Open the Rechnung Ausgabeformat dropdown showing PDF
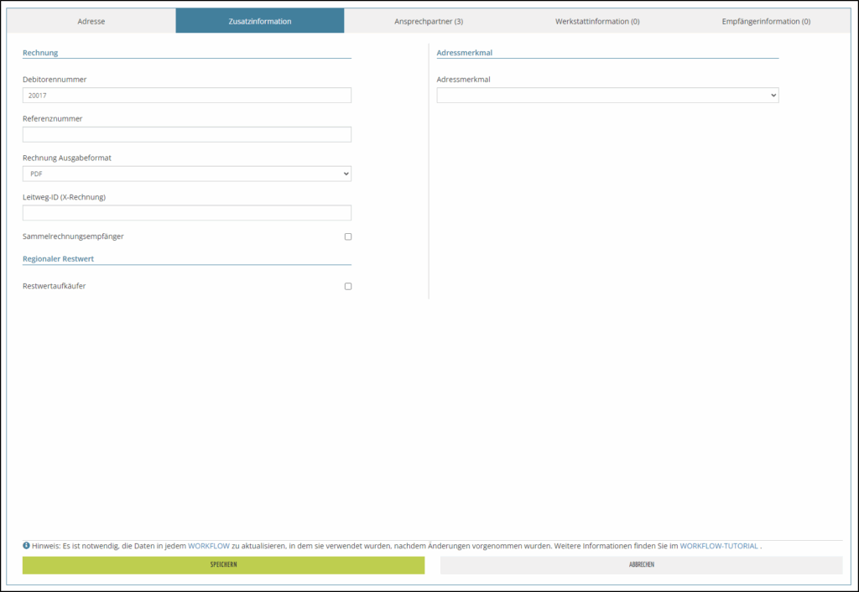859x592 pixels. pos(186,174)
